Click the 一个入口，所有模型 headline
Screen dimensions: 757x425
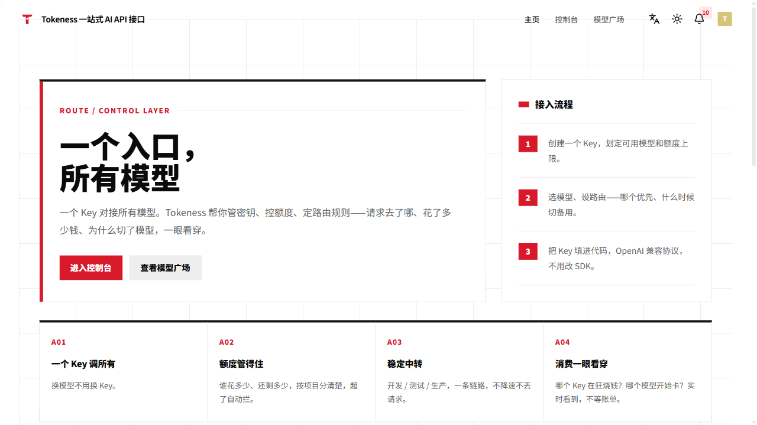click(x=128, y=162)
